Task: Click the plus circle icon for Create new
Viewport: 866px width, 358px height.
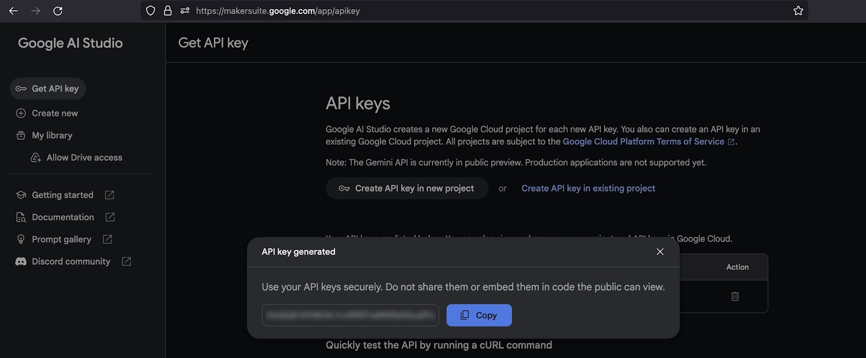Action: 21,113
